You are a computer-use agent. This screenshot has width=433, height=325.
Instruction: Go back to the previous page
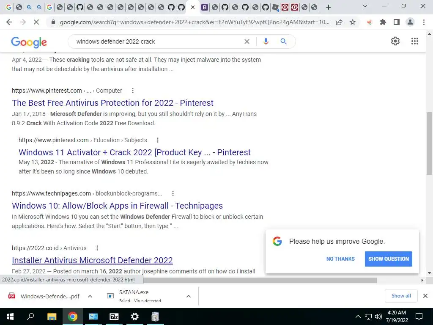(x=9, y=22)
